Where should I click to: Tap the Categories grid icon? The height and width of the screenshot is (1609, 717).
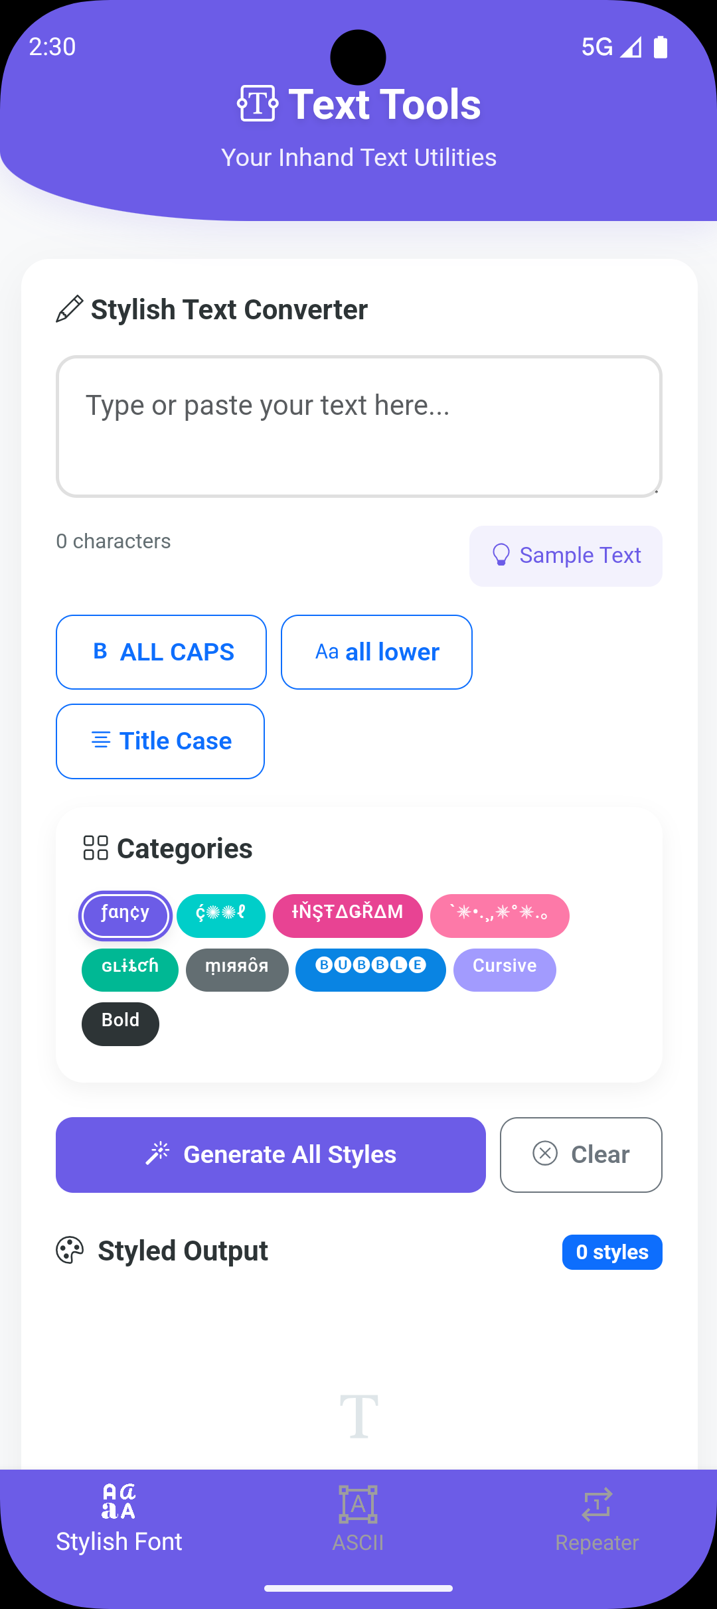tap(96, 848)
